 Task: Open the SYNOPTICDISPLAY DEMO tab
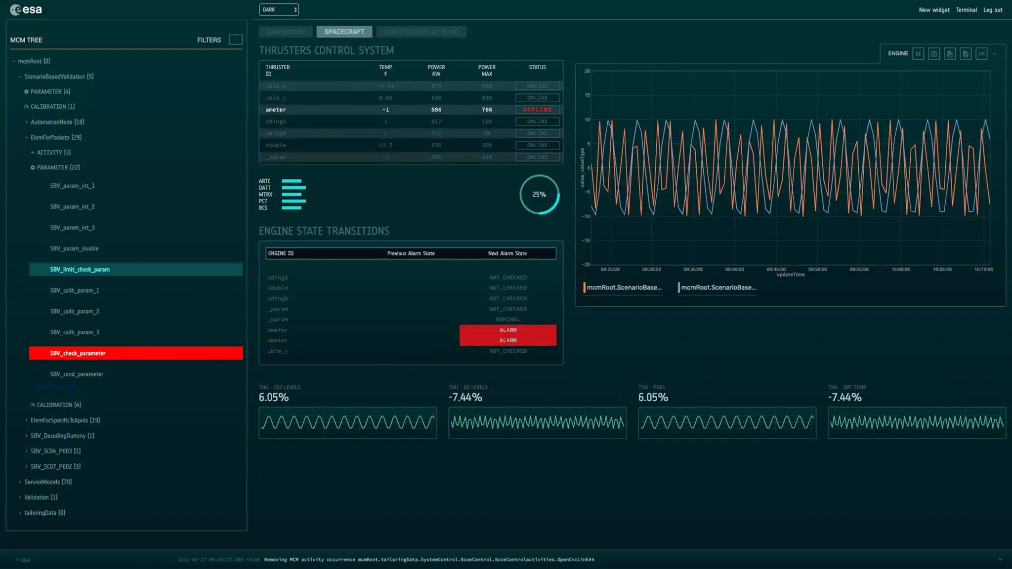pyautogui.click(x=421, y=32)
